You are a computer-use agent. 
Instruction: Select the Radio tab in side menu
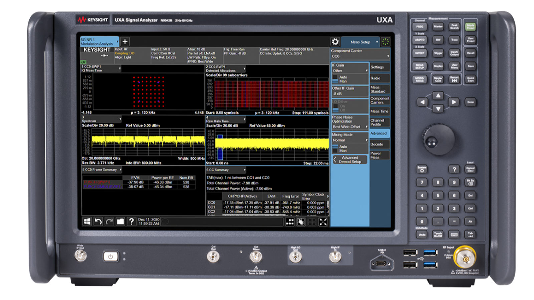click(379, 78)
